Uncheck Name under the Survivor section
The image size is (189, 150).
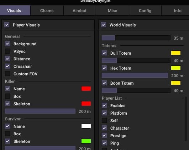tap(7, 126)
